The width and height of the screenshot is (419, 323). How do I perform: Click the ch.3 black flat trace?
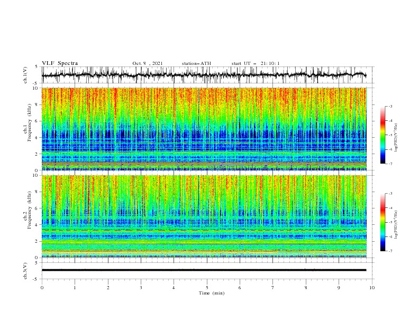coord(204,270)
